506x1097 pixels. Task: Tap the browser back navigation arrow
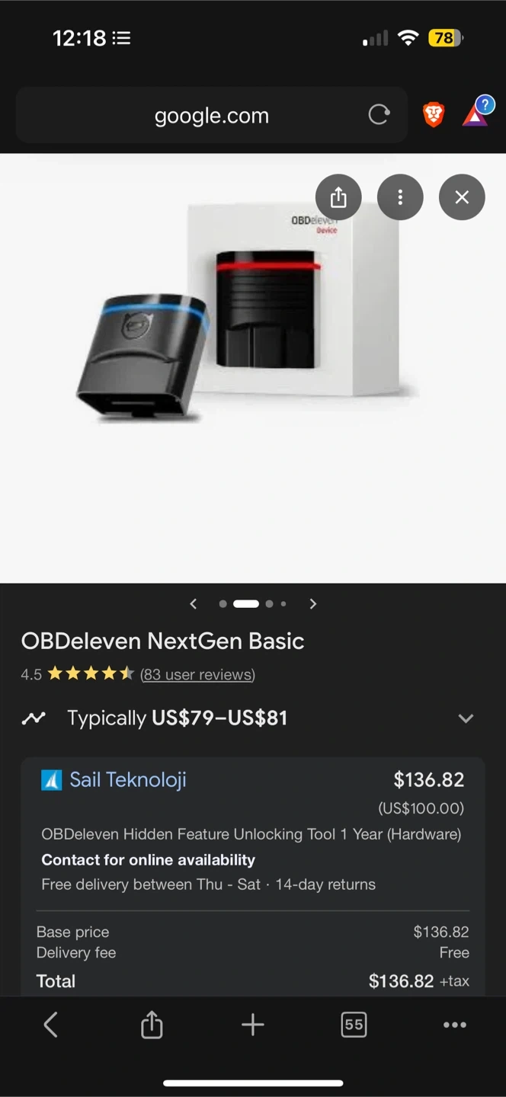pos(51,1025)
